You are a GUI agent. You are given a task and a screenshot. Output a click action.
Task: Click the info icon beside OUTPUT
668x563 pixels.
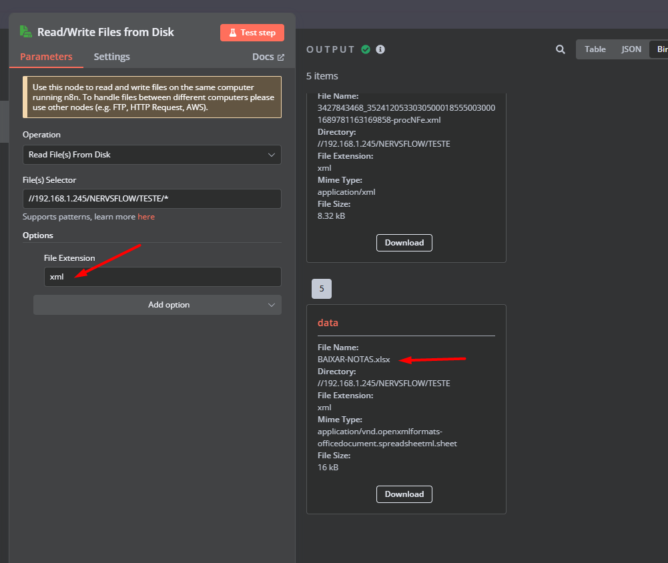pos(380,49)
